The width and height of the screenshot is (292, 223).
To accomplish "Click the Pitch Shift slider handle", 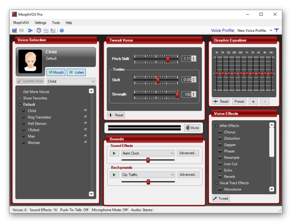I will (x=168, y=59).
